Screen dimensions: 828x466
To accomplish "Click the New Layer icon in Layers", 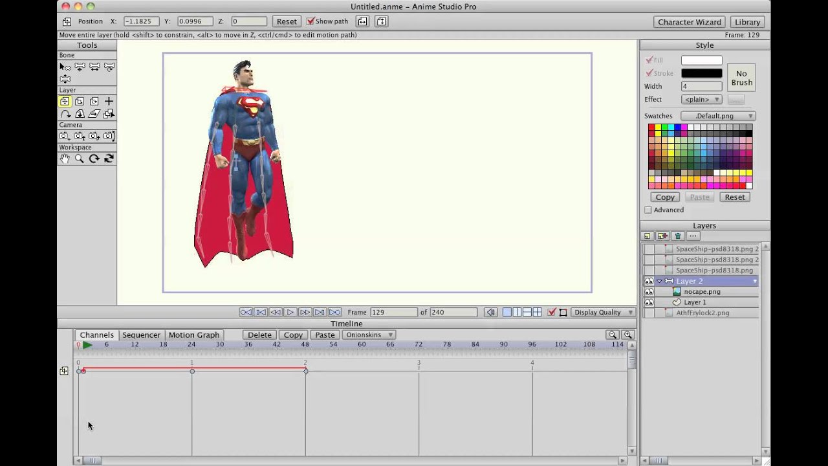I will coord(648,236).
